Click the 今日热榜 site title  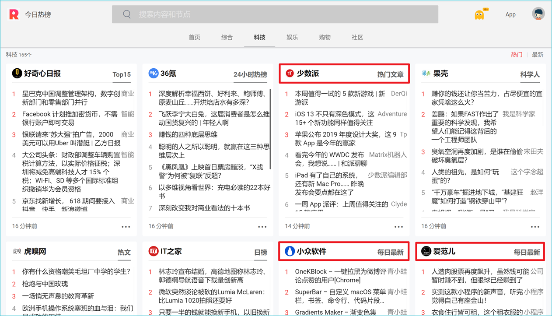pos(38,14)
